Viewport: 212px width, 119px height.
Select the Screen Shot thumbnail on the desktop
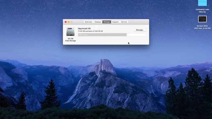(202, 19)
